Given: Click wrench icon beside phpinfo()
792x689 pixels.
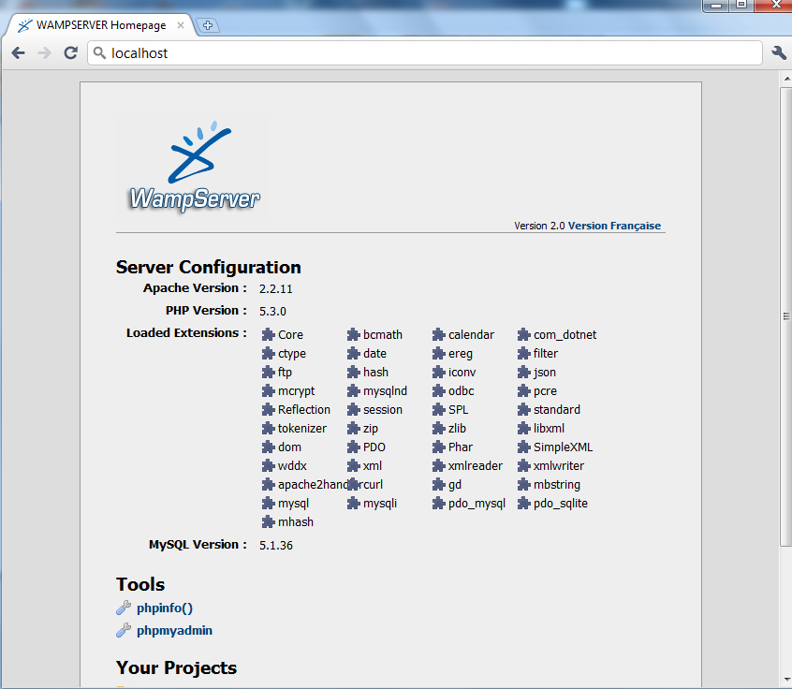Looking at the screenshot, I should click(124, 608).
